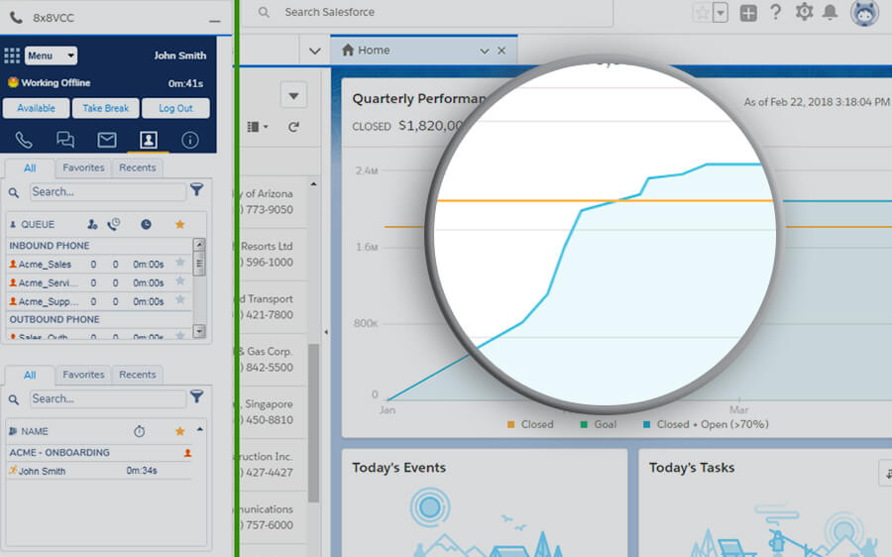
Task: Click the Today's Tasks heading
Action: point(692,468)
